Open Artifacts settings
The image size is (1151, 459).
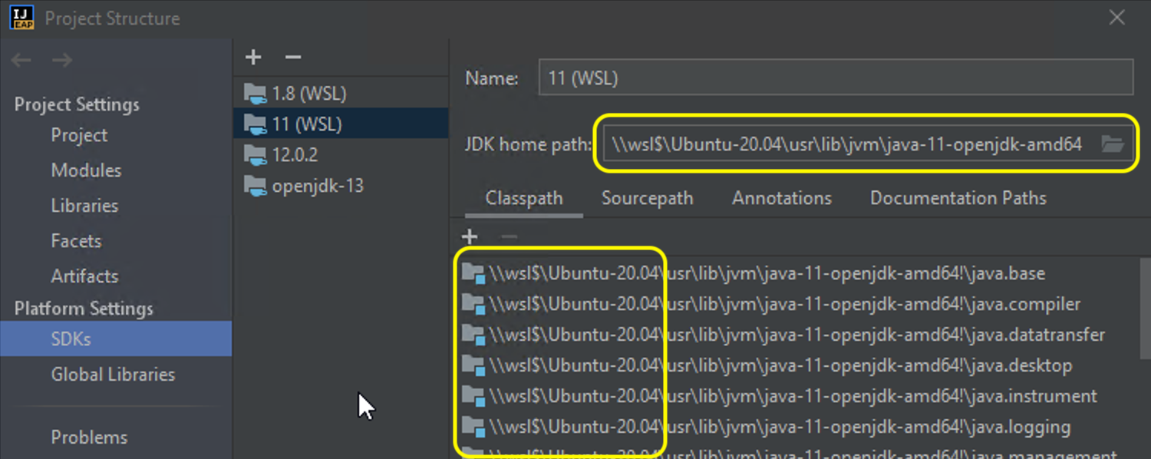coord(84,276)
